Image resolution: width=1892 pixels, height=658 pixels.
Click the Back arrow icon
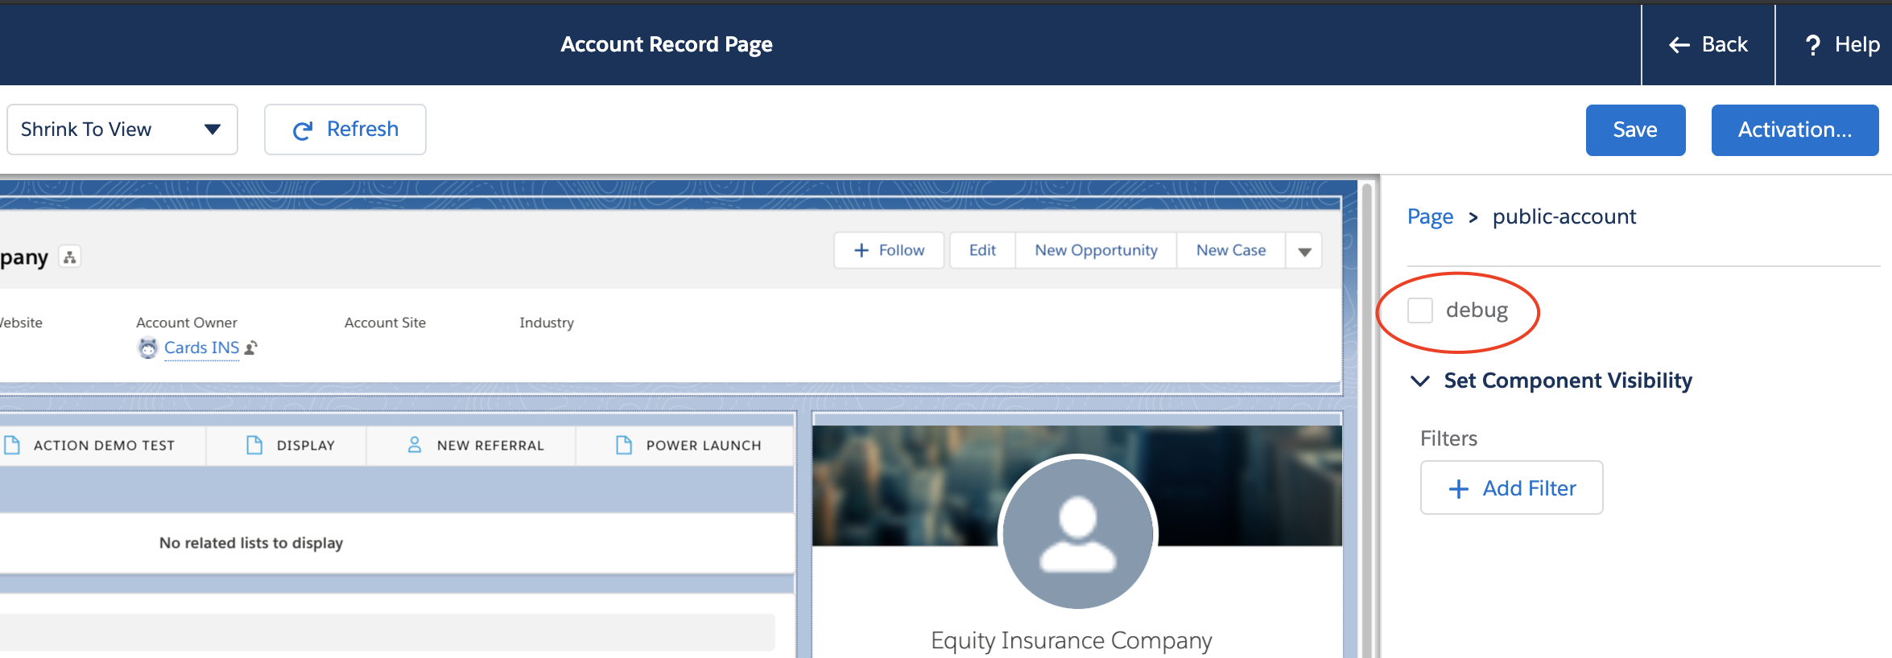pos(1679,45)
